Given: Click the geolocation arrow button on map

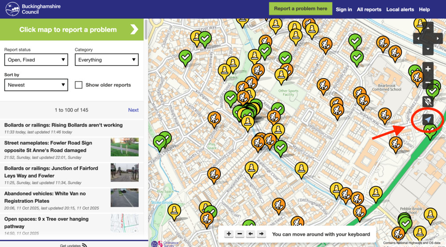Looking at the screenshot, I should 428,119.
